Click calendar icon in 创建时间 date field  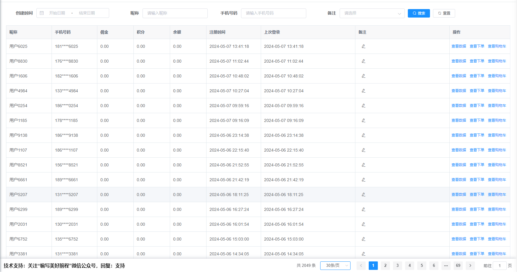coord(42,13)
